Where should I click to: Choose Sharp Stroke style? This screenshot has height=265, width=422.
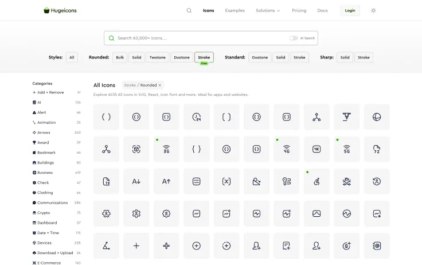(x=364, y=57)
